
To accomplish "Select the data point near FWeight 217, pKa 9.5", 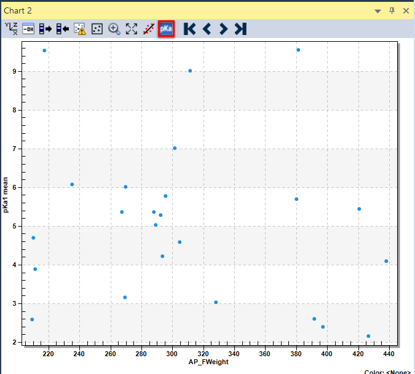I will (44, 50).
